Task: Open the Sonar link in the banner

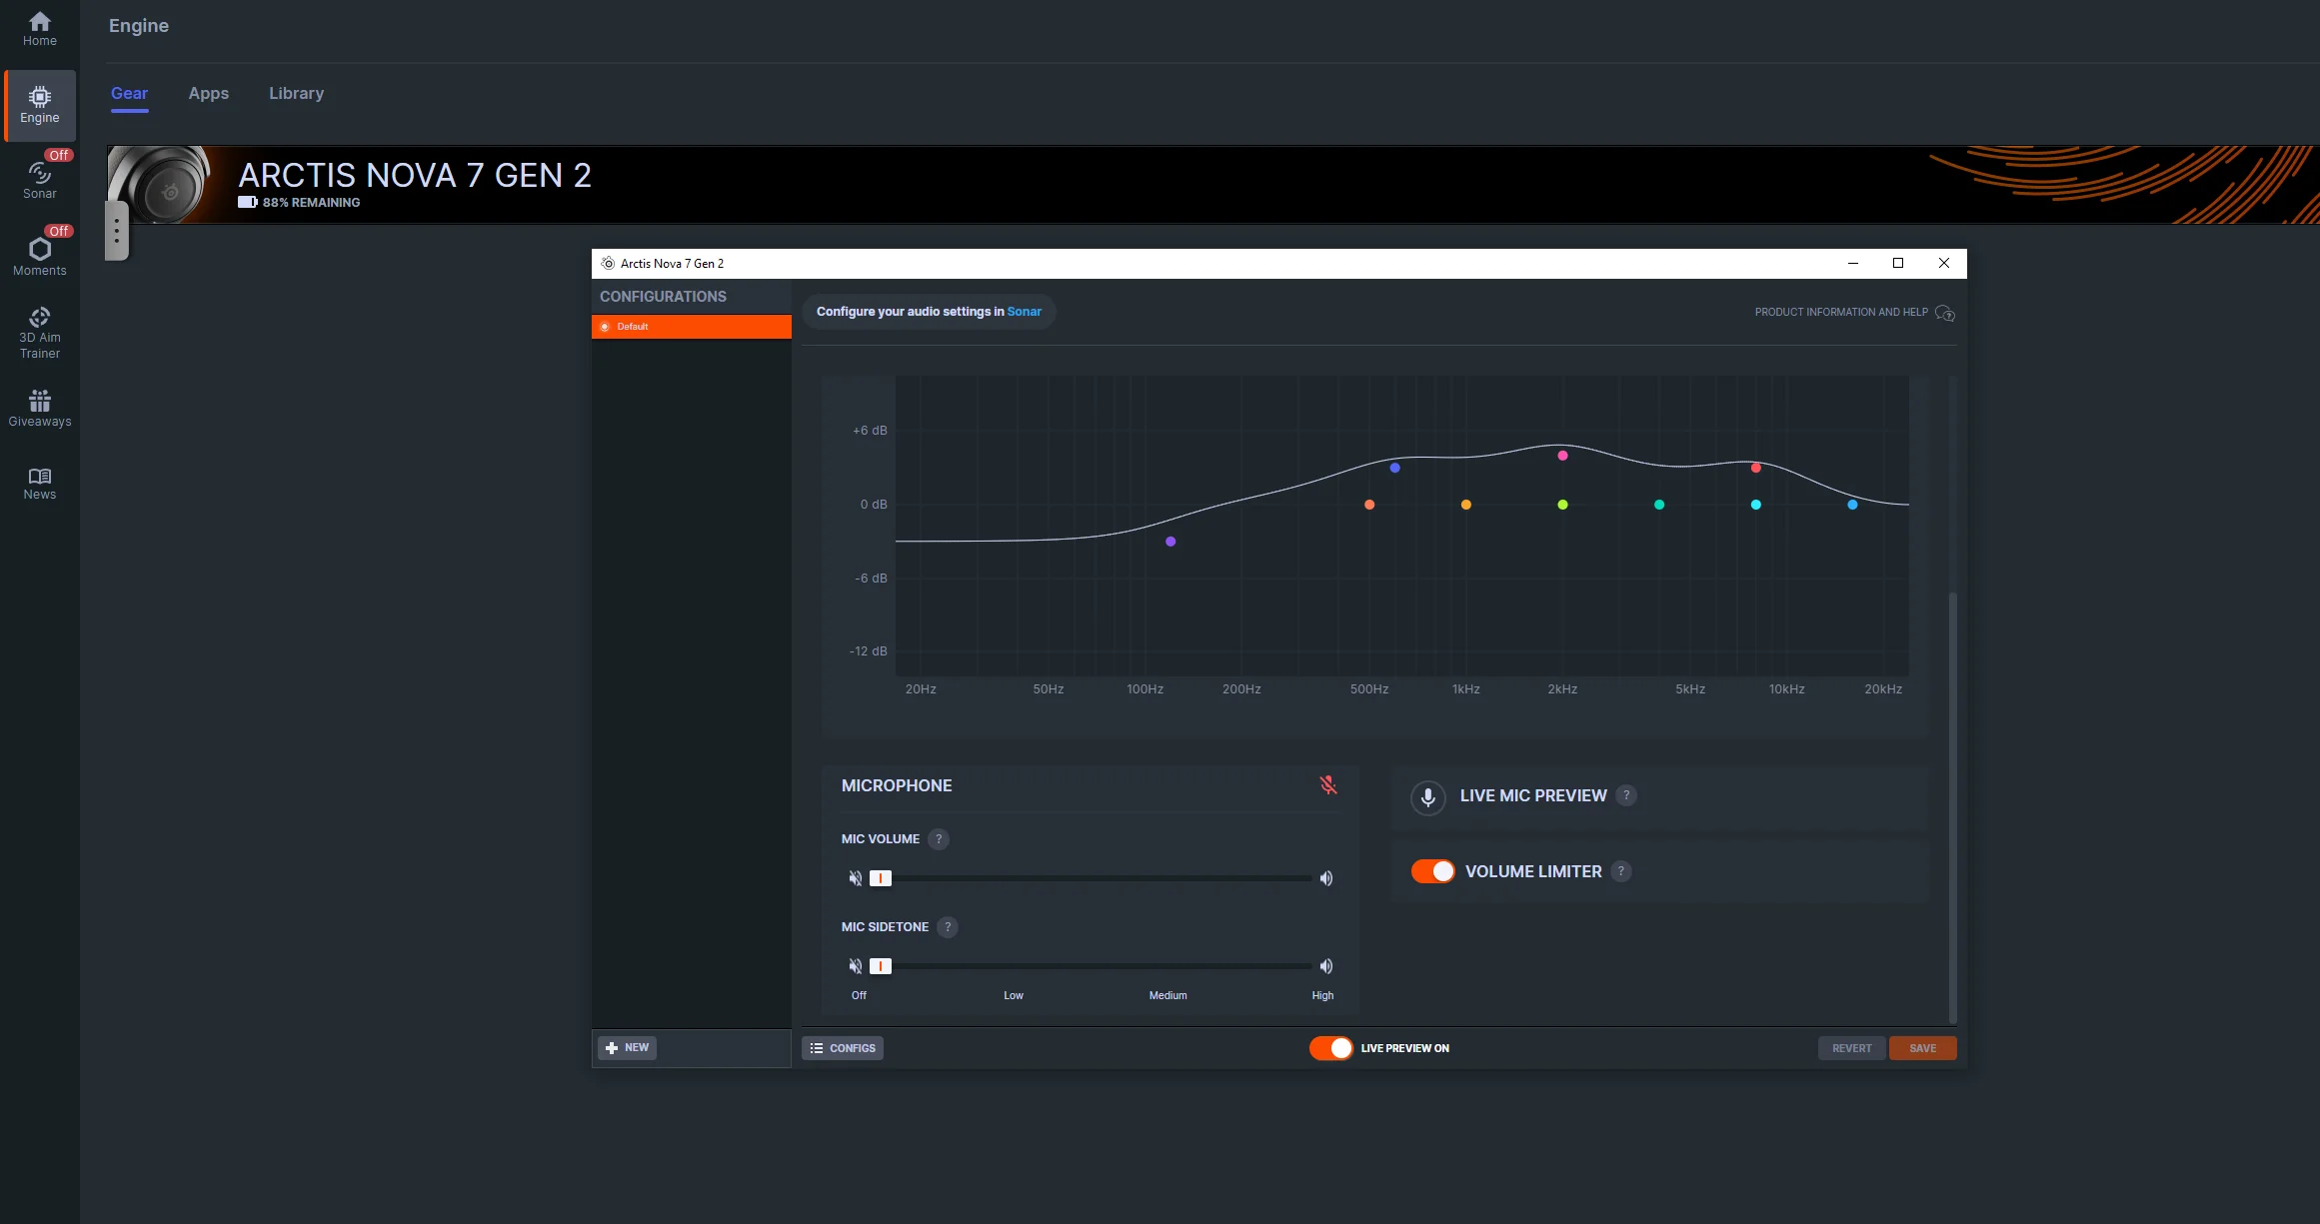Action: pyautogui.click(x=1024, y=312)
